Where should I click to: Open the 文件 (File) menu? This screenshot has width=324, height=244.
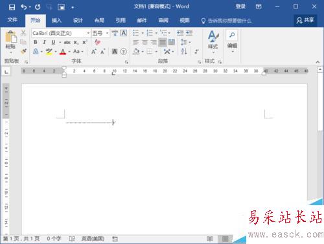point(12,20)
